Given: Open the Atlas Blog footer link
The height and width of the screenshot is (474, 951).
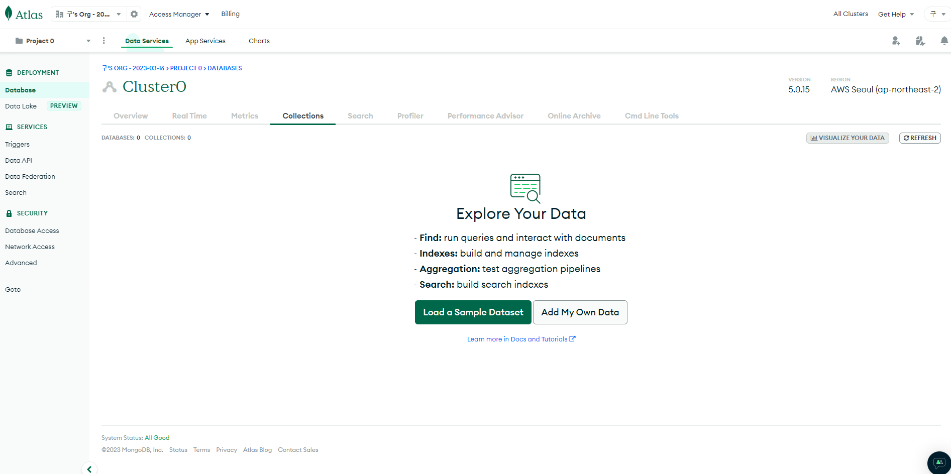Looking at the screenshot, I should [258, 450].
